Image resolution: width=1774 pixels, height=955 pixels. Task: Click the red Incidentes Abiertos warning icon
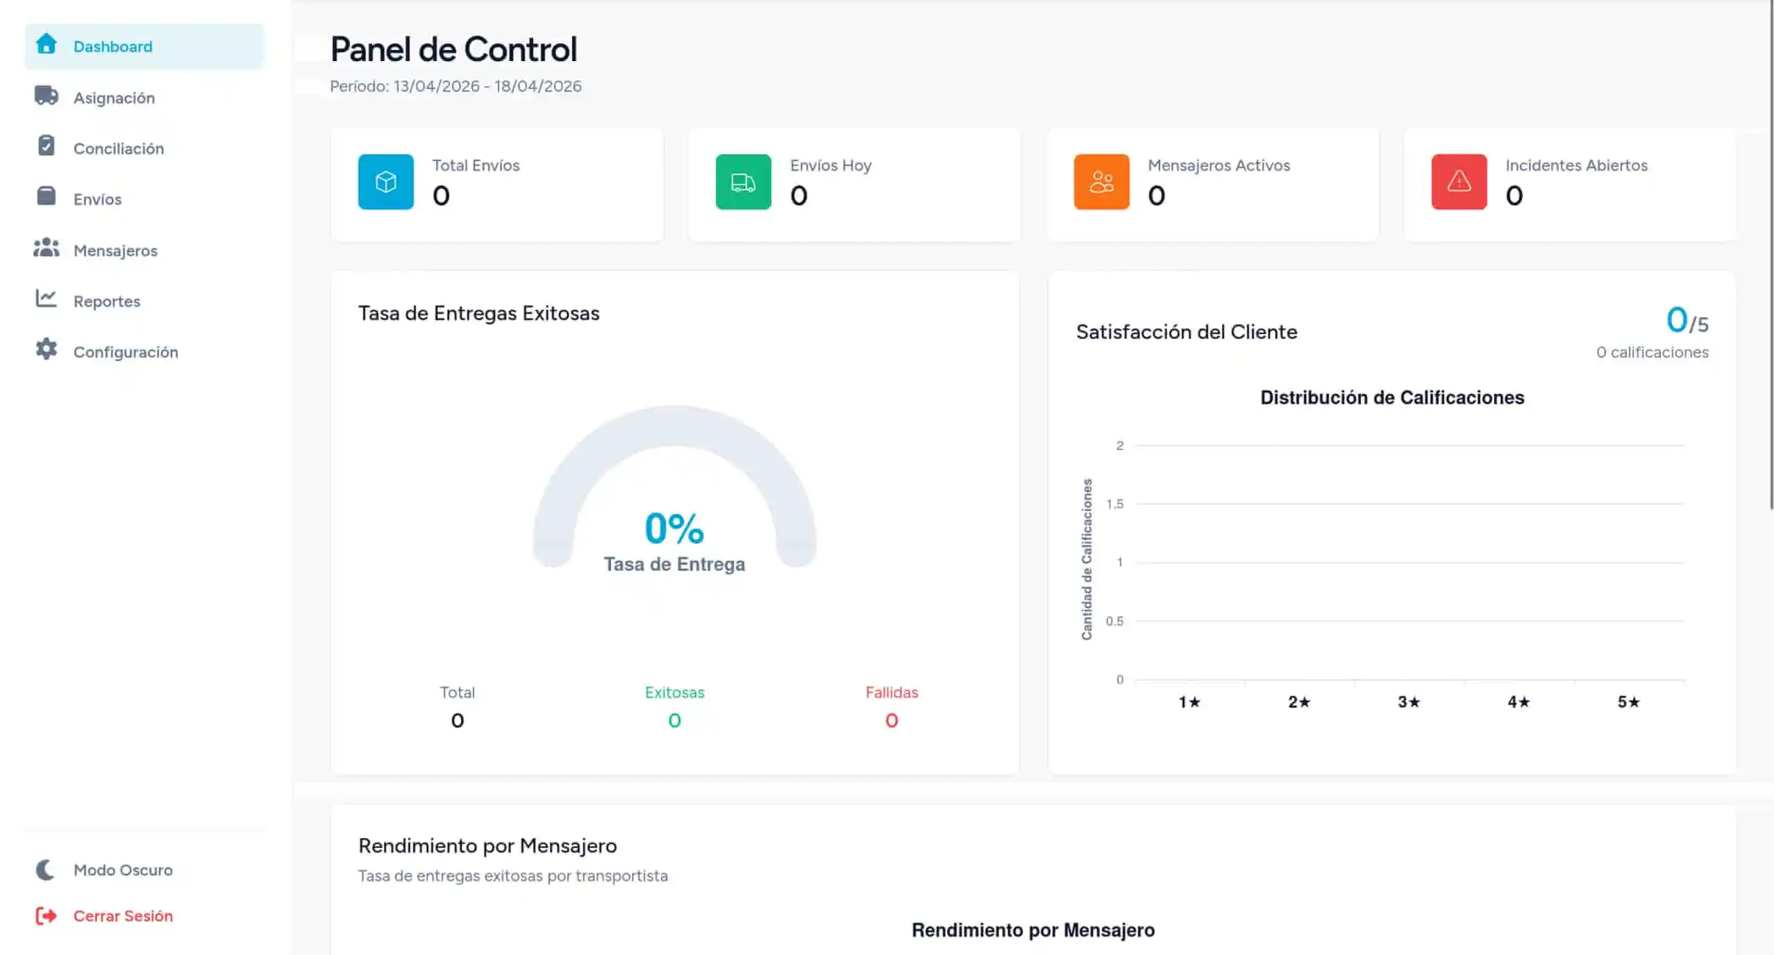click(1458, 183)
